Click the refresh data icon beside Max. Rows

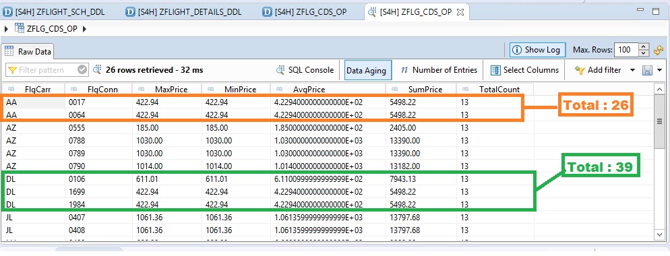click(659, 50)
